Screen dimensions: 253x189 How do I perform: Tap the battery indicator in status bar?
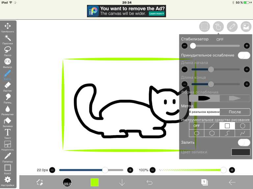pos(247,3)
